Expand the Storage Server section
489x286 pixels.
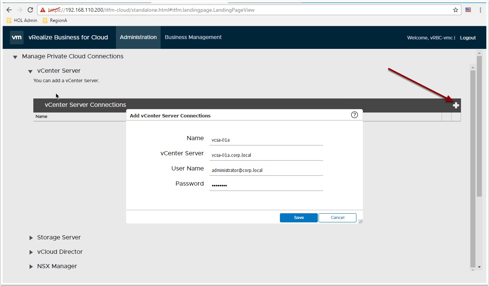[31, 238]
